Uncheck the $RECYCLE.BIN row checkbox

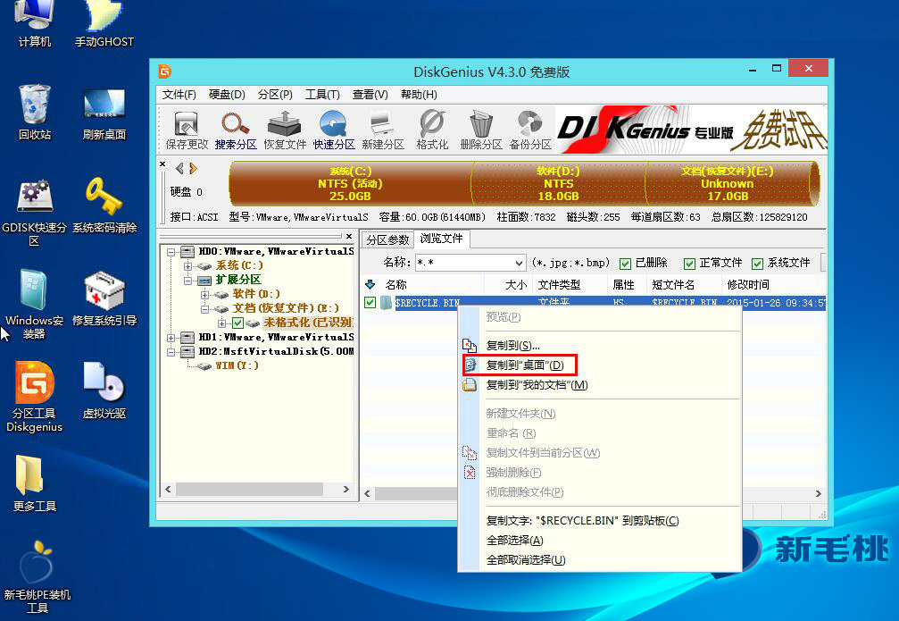point(370,303)
